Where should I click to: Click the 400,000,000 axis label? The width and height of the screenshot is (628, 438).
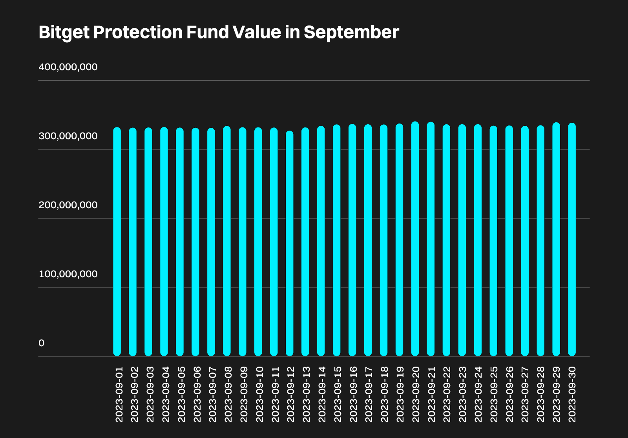[x=68, y=67]
